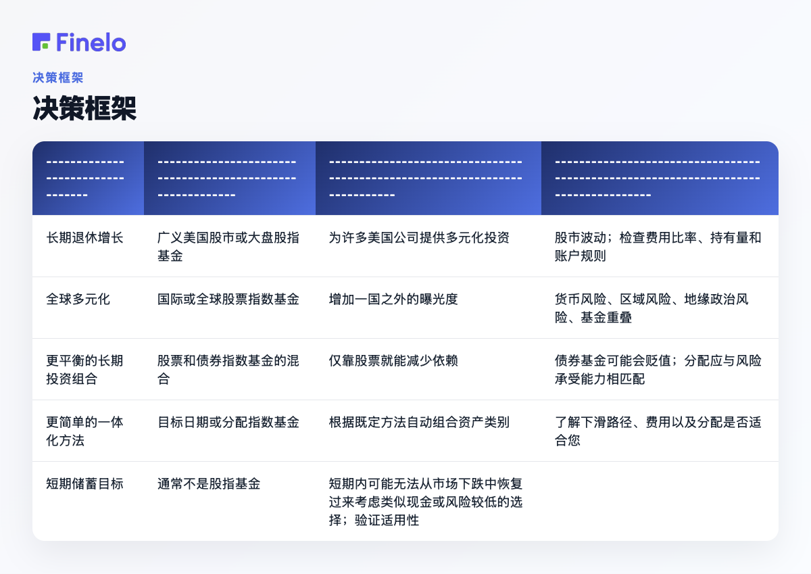Click the 目标日期或分配指数基金 cell
Screen dimensions: 811x574
230,431
